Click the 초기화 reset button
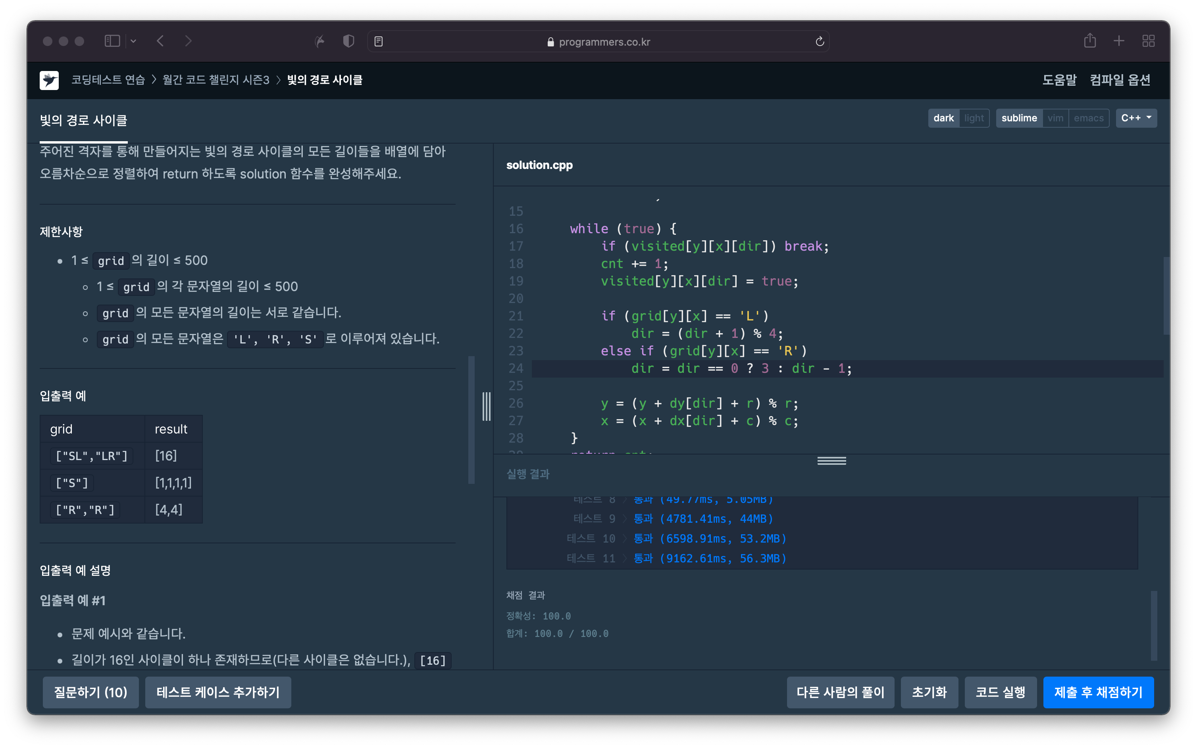 click(x=929, y=692)
